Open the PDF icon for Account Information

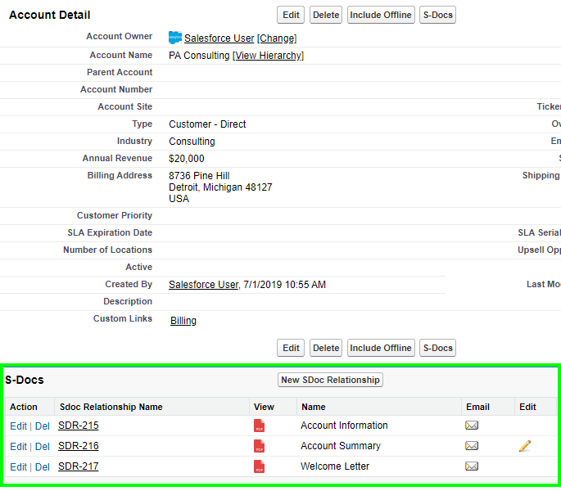pos(259,426)
